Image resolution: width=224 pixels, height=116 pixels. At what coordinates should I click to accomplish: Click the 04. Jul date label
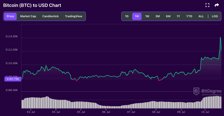click(56, 112)
